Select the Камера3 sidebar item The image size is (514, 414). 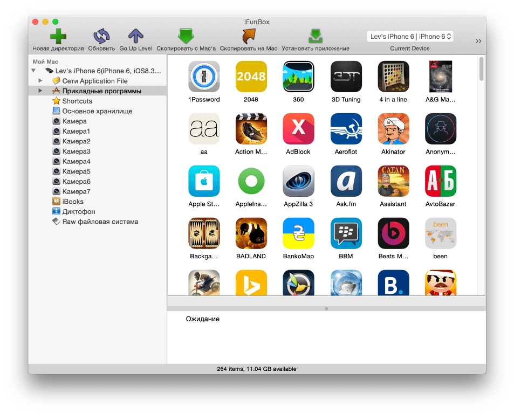pyautogui.click(x=71, y=151)
